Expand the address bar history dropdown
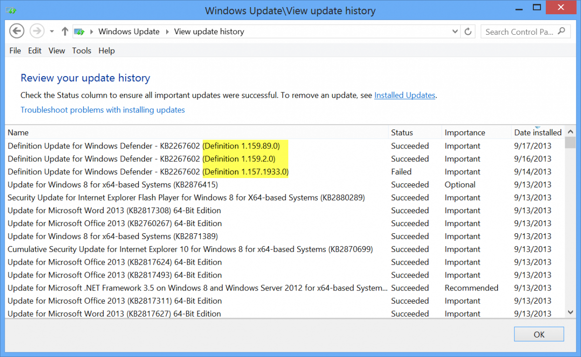The width and height of the screenshot is (581, 357). pos(455,31)
